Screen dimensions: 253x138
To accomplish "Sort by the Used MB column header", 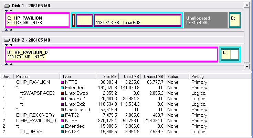I will point(130,77).
